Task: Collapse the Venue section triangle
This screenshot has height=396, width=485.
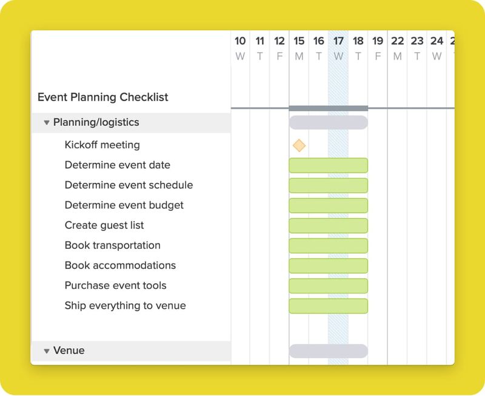Action: pyautogui.click(x=46, y=350)
